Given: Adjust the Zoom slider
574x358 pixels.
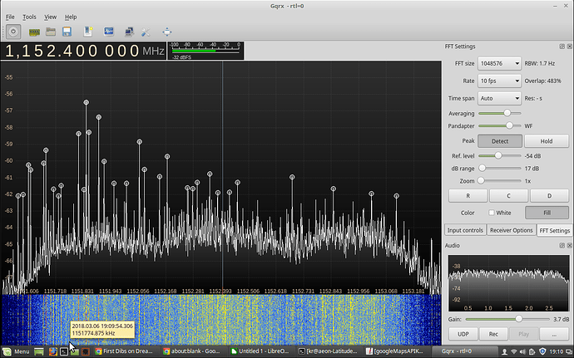Looking at the screenshot, I should (x=500, y=180).
